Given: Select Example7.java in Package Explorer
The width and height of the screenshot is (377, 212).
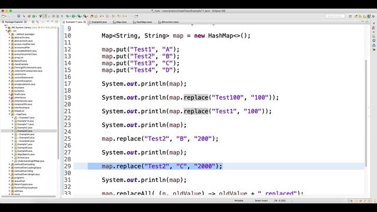Looking at the screenshot, I should (25, 144).
